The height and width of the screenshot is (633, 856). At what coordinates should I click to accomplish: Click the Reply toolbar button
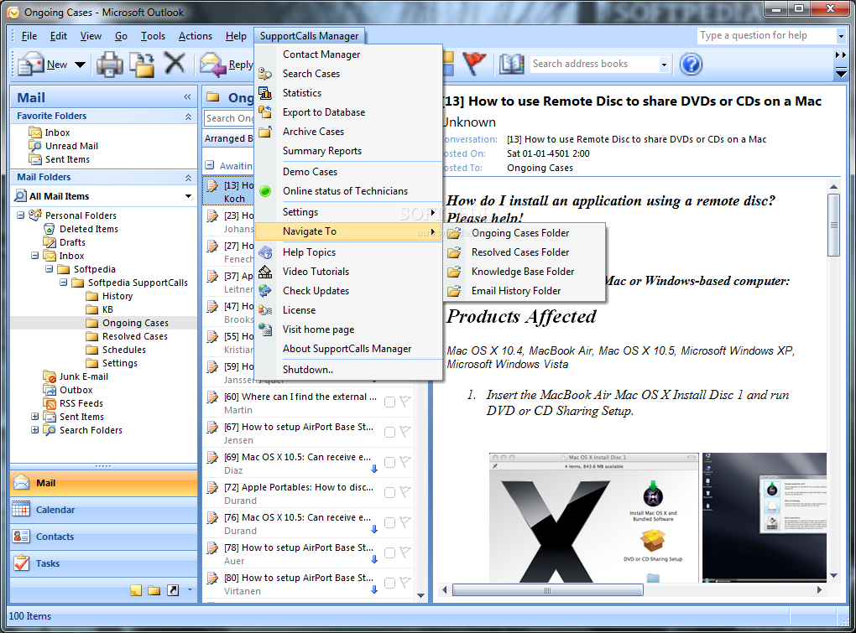226,65
